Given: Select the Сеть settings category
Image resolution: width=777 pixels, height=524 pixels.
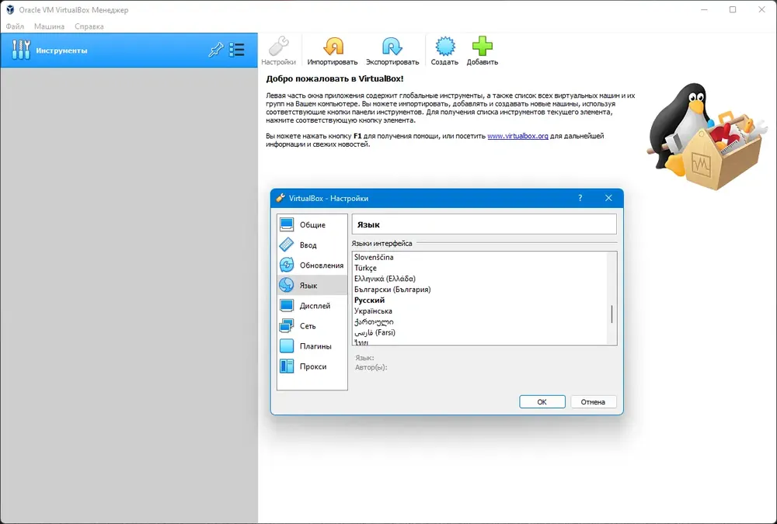Looking at the screenshot, I should pyautogui.click(x=312, y=326).
